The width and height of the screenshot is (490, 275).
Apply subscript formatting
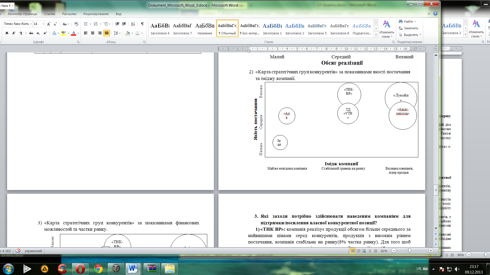[38, 33]
